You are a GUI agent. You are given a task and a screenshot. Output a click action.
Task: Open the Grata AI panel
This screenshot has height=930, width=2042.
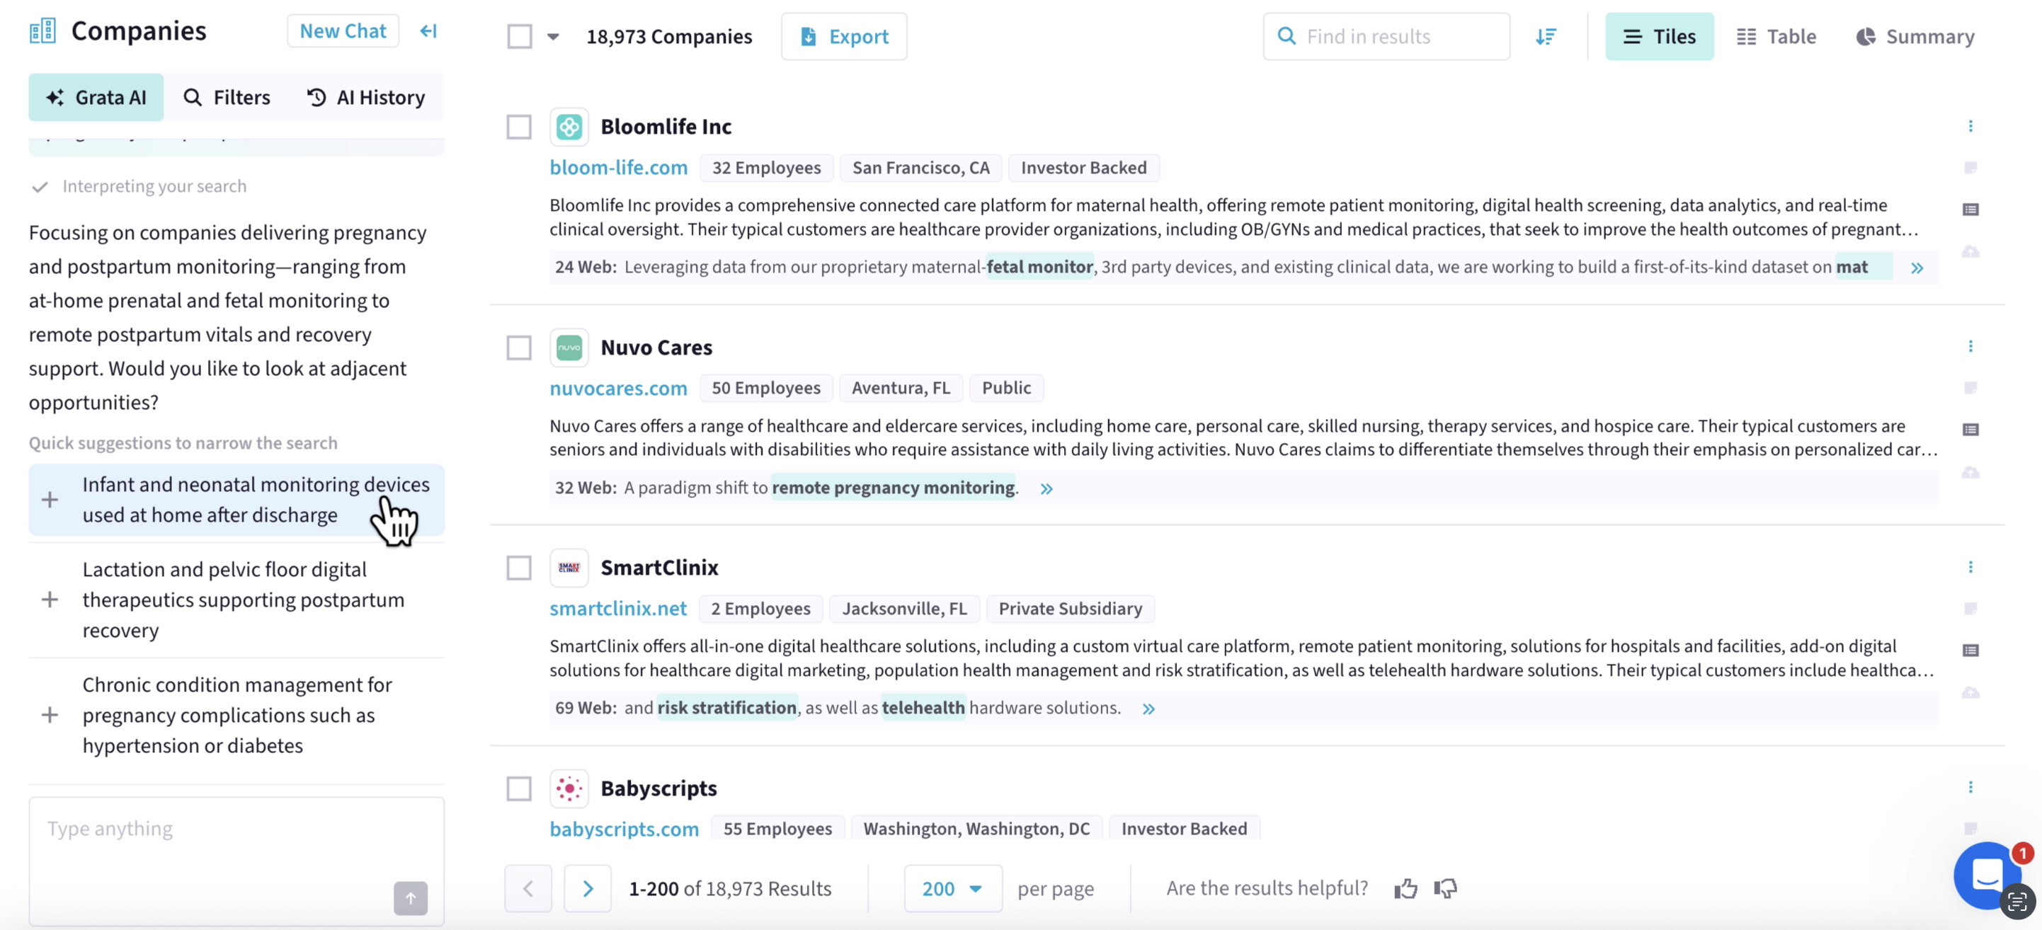pos(96,97)
